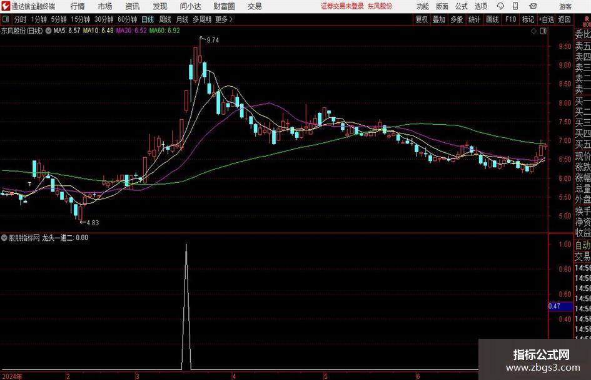Open the 行情 menu
The image size is (591, 380).
[78, 6]
